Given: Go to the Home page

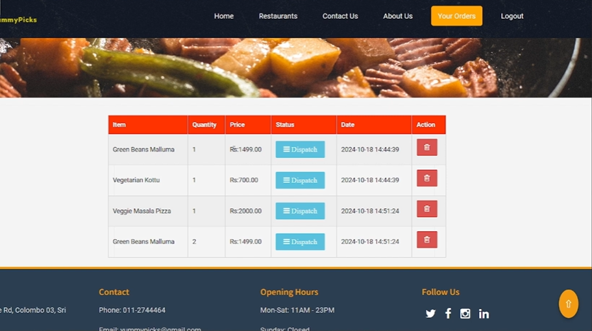Looking at the screenshot, I should pos(224,16).
